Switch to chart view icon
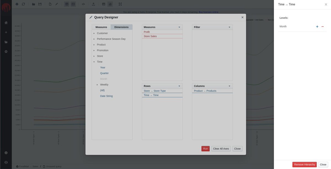The height and width of the screenshot is (169, 331). point(110,4)
